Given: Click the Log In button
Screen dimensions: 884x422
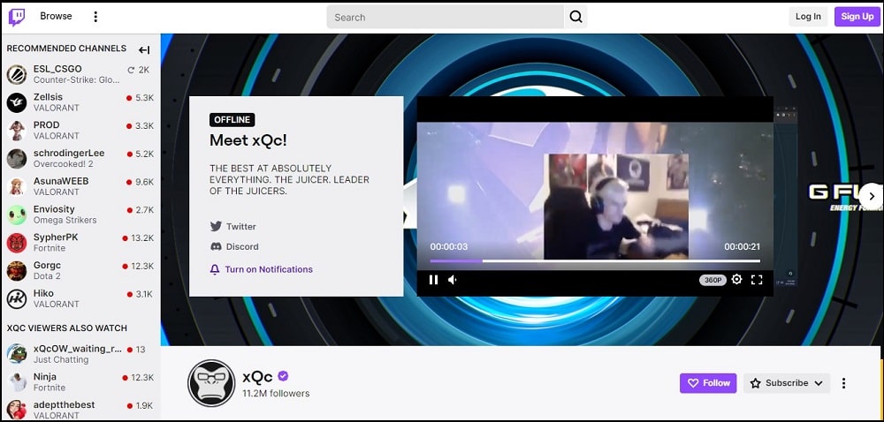Looking at the screenshot, I should pos(808,16).
